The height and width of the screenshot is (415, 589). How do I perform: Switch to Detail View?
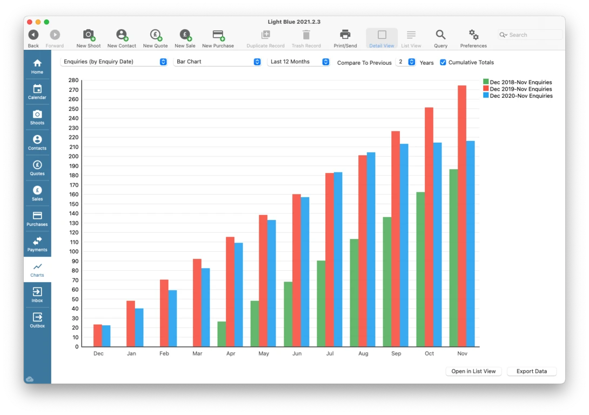(x=381, y=38)
